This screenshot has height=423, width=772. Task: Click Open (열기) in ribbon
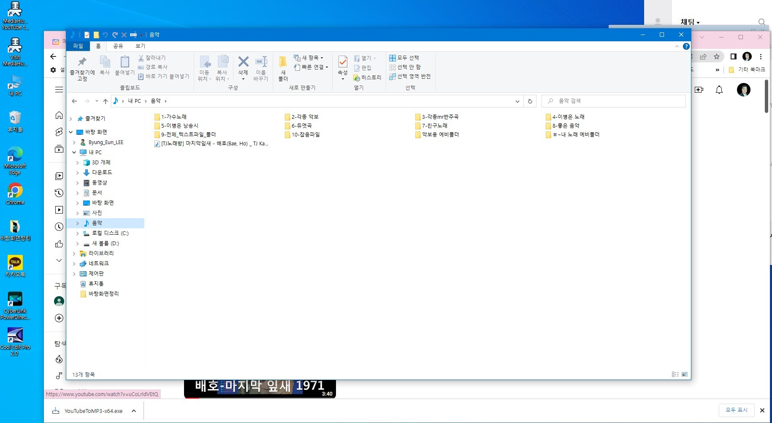point(365,58)
